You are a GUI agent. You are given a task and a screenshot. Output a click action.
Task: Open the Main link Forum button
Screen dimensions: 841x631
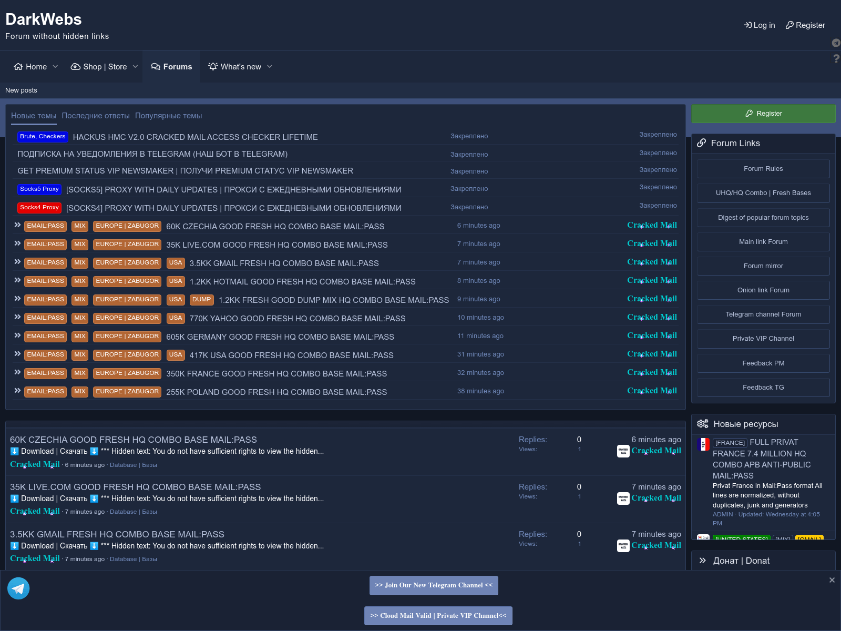point(763,242)
